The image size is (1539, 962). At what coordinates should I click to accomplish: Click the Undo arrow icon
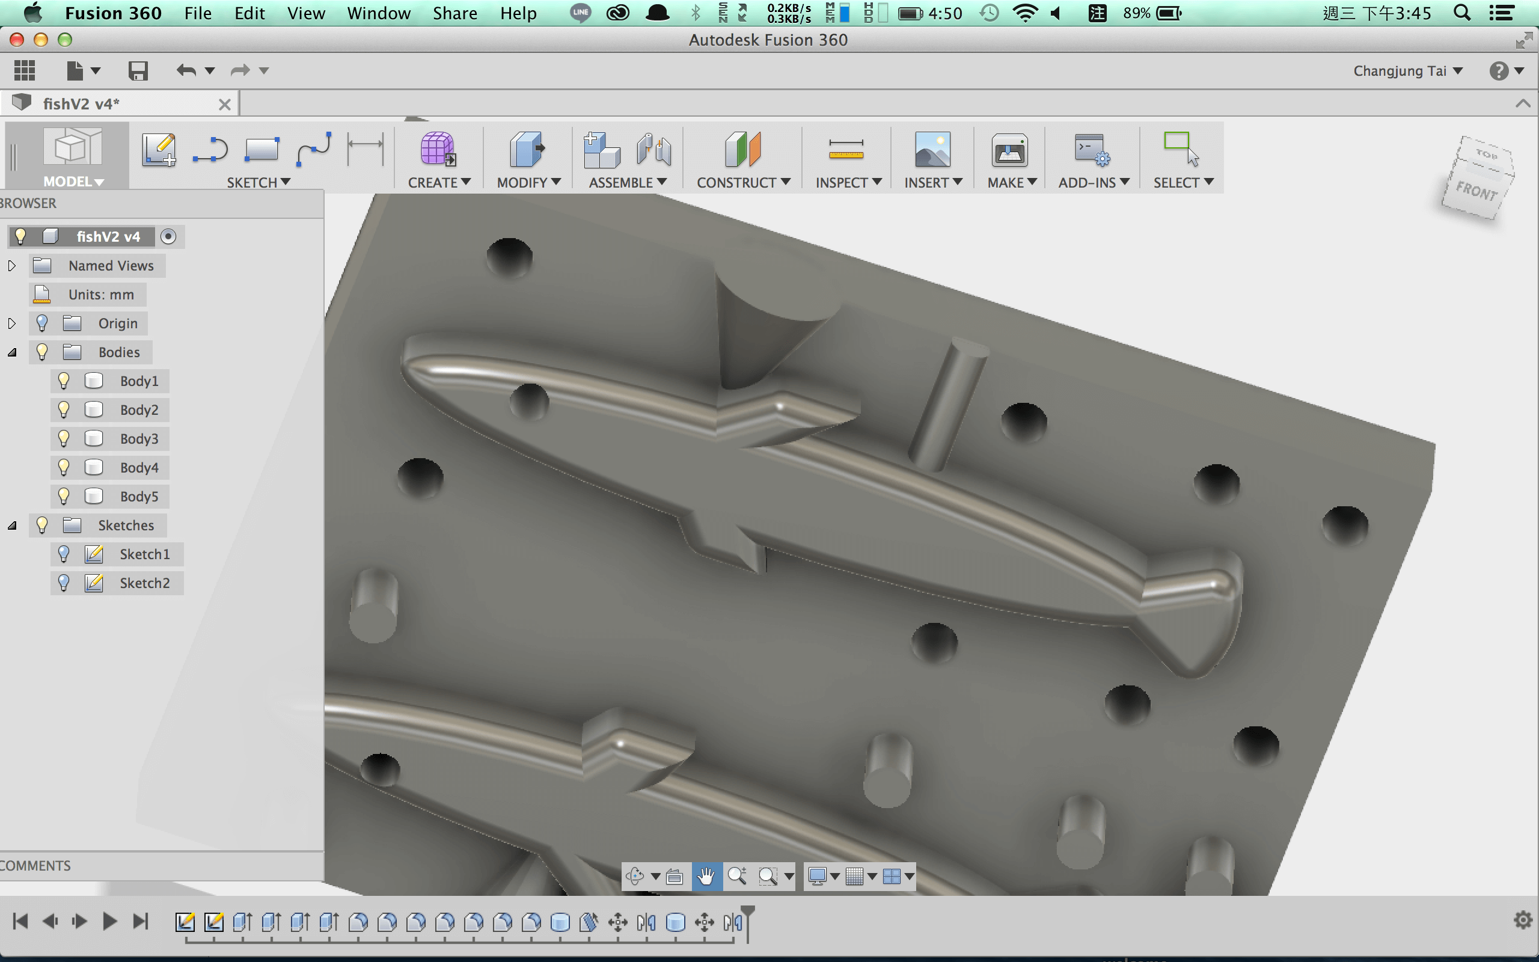coord(186,70)
